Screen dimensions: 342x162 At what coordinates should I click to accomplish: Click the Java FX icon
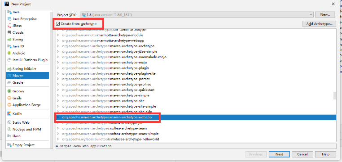(9, 46)
